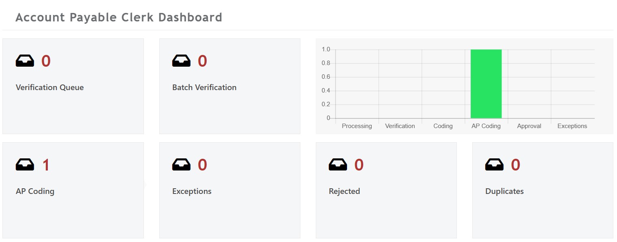617x242 pixels.
Task: Open the Verification Queue link
Action: 49,87
